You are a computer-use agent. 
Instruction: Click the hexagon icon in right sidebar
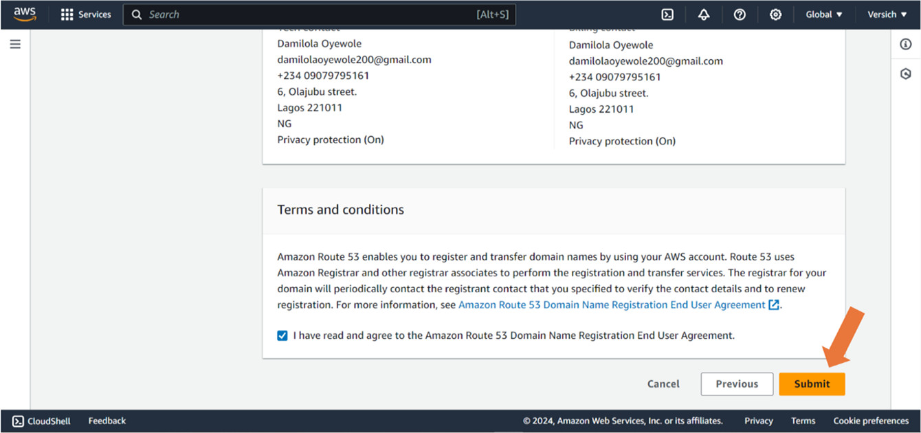coord(905,74)
